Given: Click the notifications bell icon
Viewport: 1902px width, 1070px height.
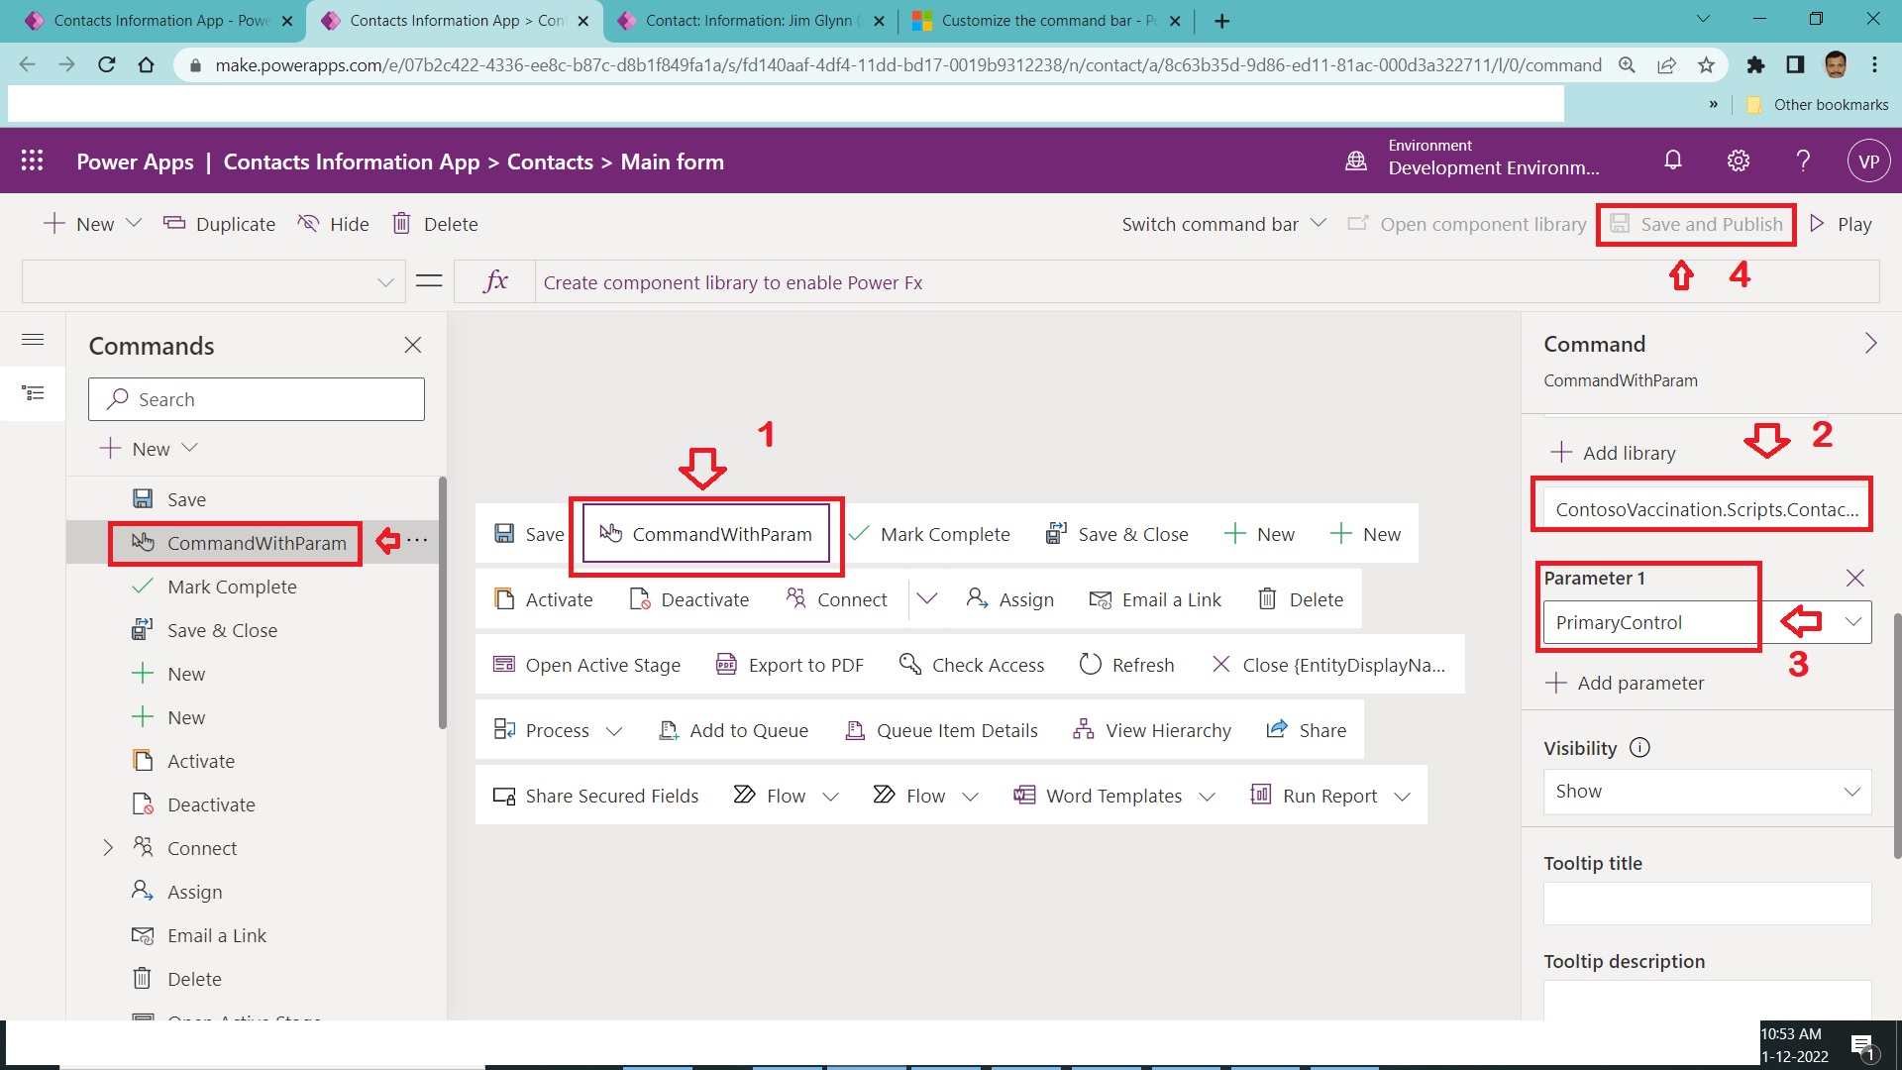Looking at the screenshot, I should point(1673,160).
